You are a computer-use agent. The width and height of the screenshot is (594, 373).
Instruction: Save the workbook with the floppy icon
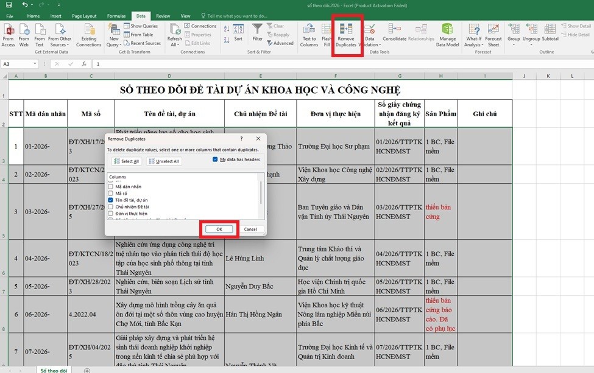pos(9,5)
